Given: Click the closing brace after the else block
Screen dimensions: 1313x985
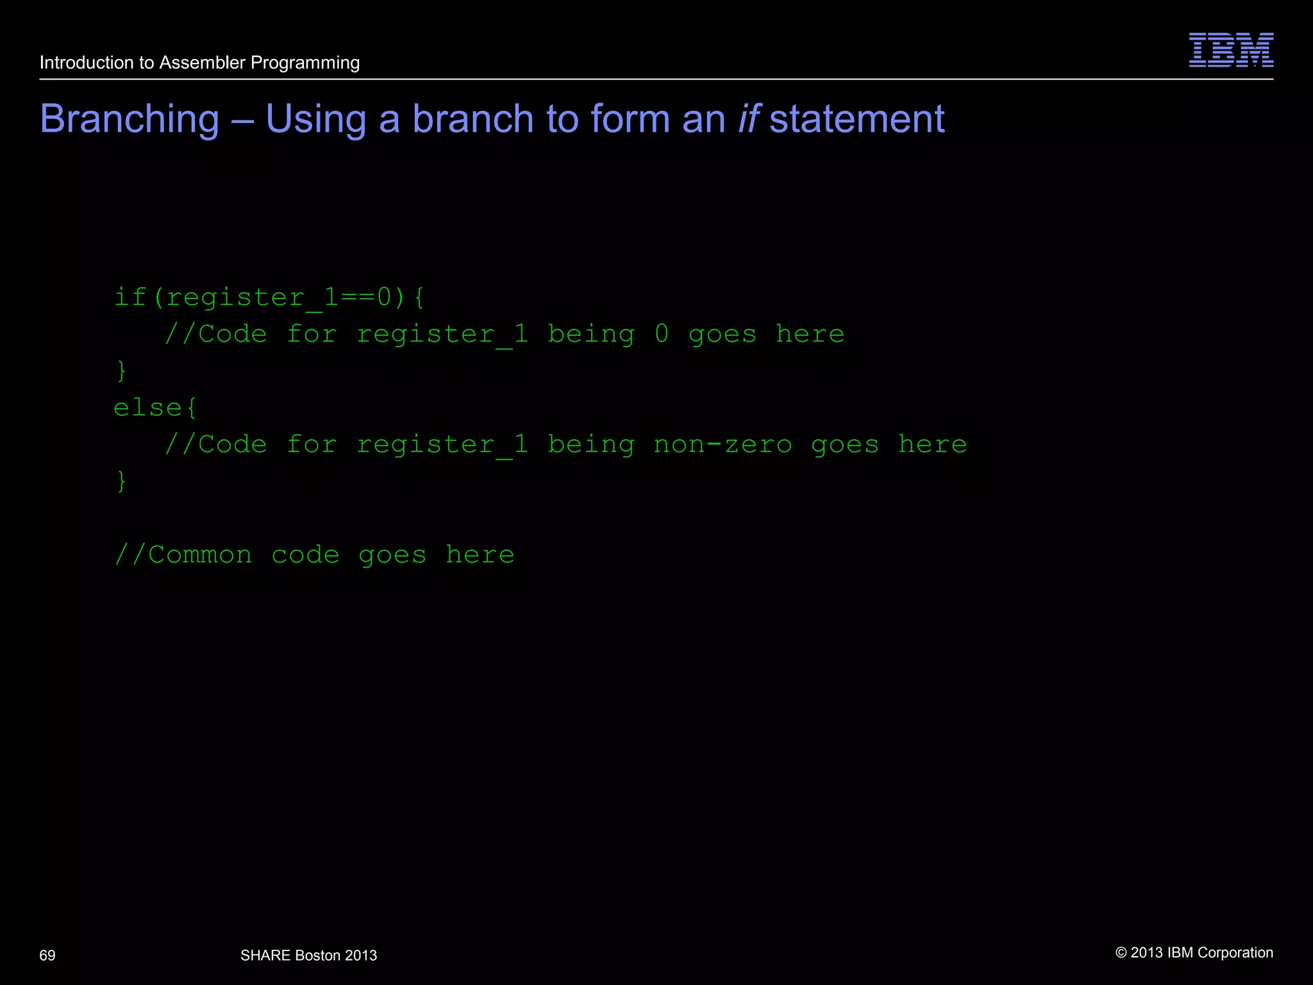Looking at the screenshot, I should pyautogui.click(x=121, y=481).
